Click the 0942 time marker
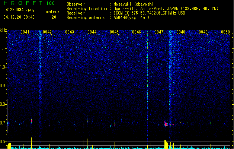Image resolution: width=234 pixels, height=149 pixels. (x=47, y=32)
